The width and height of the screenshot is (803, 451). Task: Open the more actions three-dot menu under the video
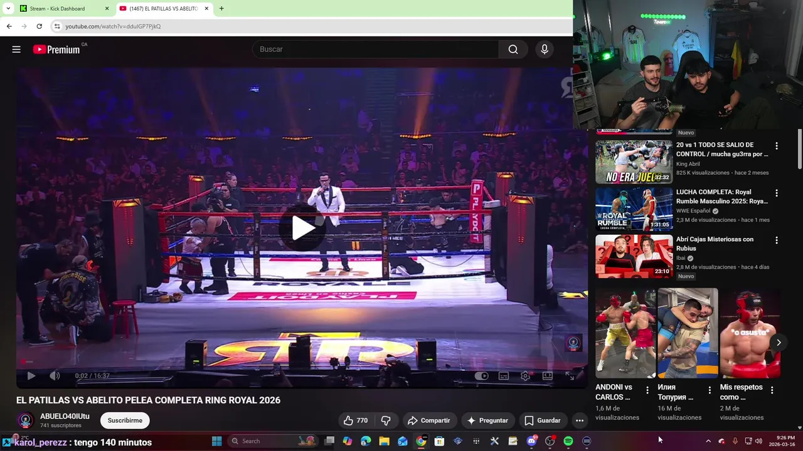[580, 420]
